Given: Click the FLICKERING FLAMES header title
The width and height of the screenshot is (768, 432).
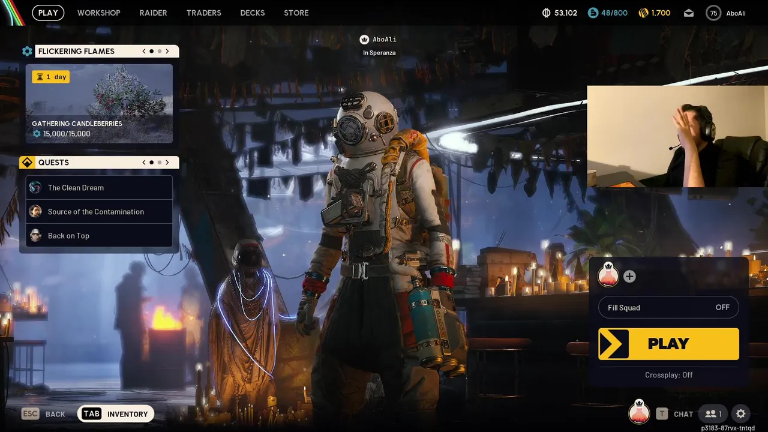Looking at the screenshot, I should (x=76, y=52).
